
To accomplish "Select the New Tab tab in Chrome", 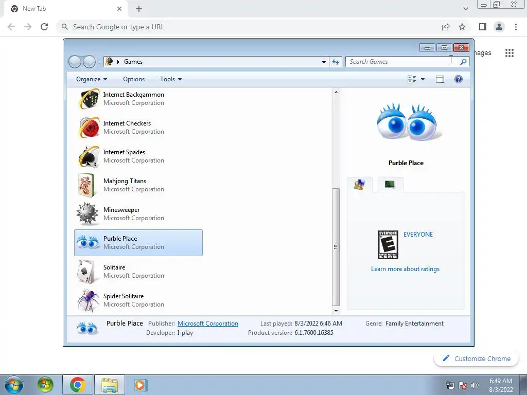I will pos(66,9).
